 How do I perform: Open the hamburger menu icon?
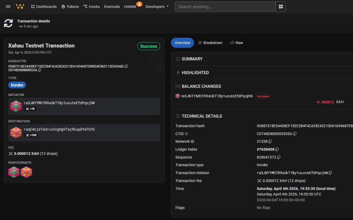point(8,6)
